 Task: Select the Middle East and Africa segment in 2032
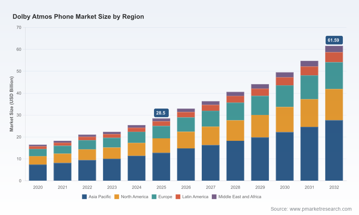click(x=334, y=49)
